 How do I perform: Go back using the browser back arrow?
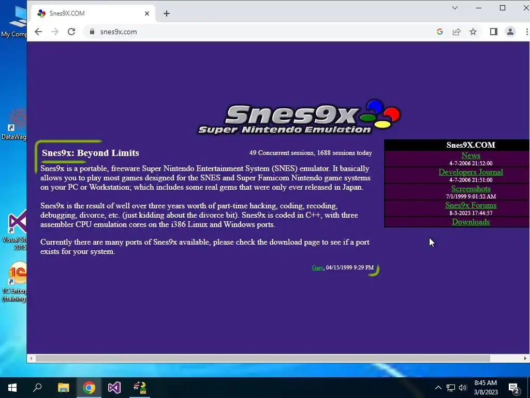point(38,32)
